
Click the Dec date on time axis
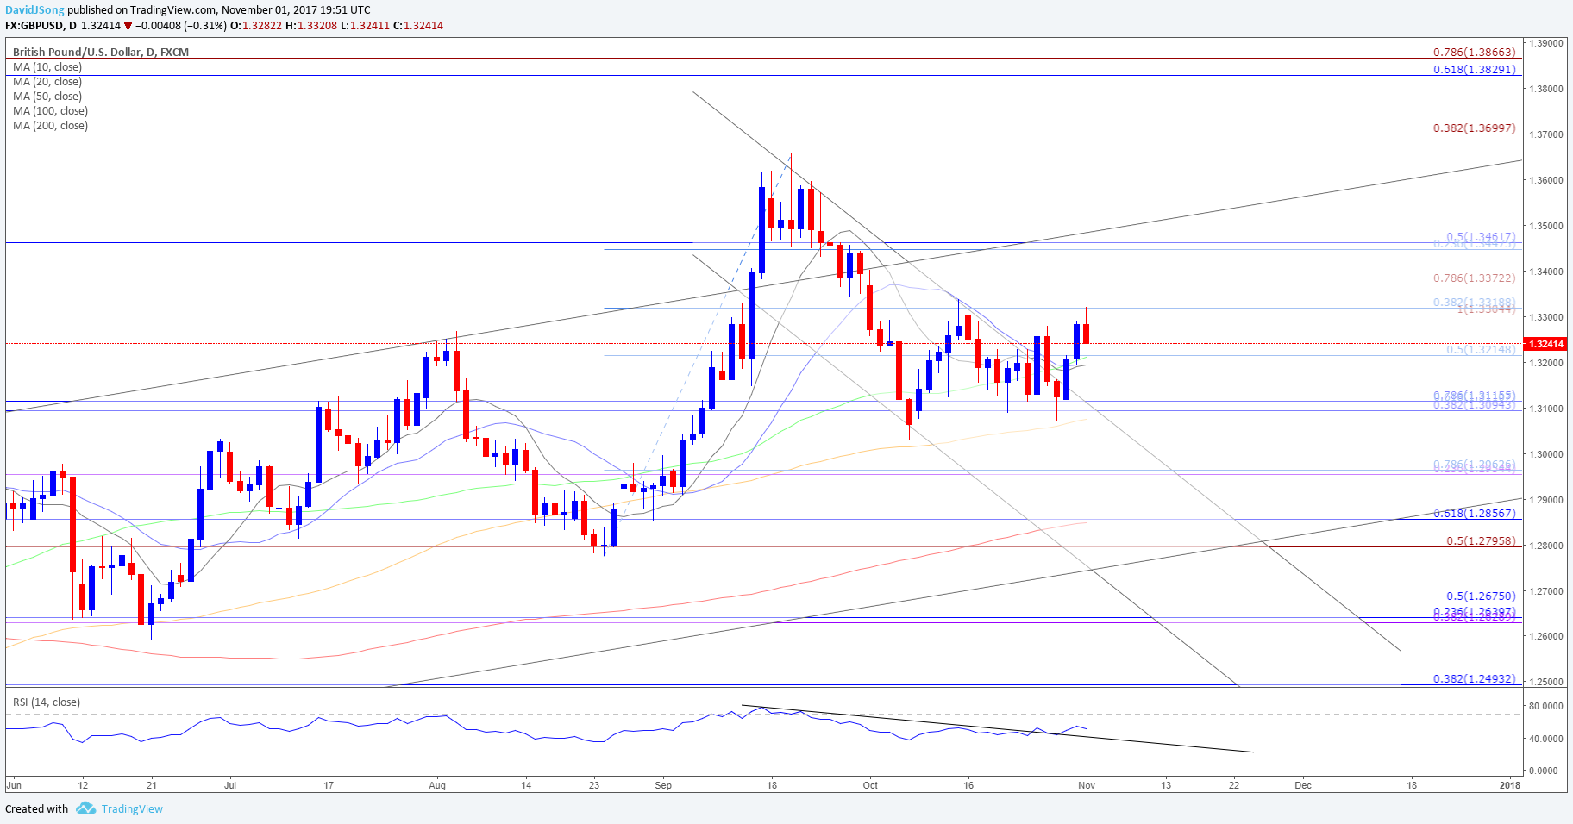(1303, 785)
